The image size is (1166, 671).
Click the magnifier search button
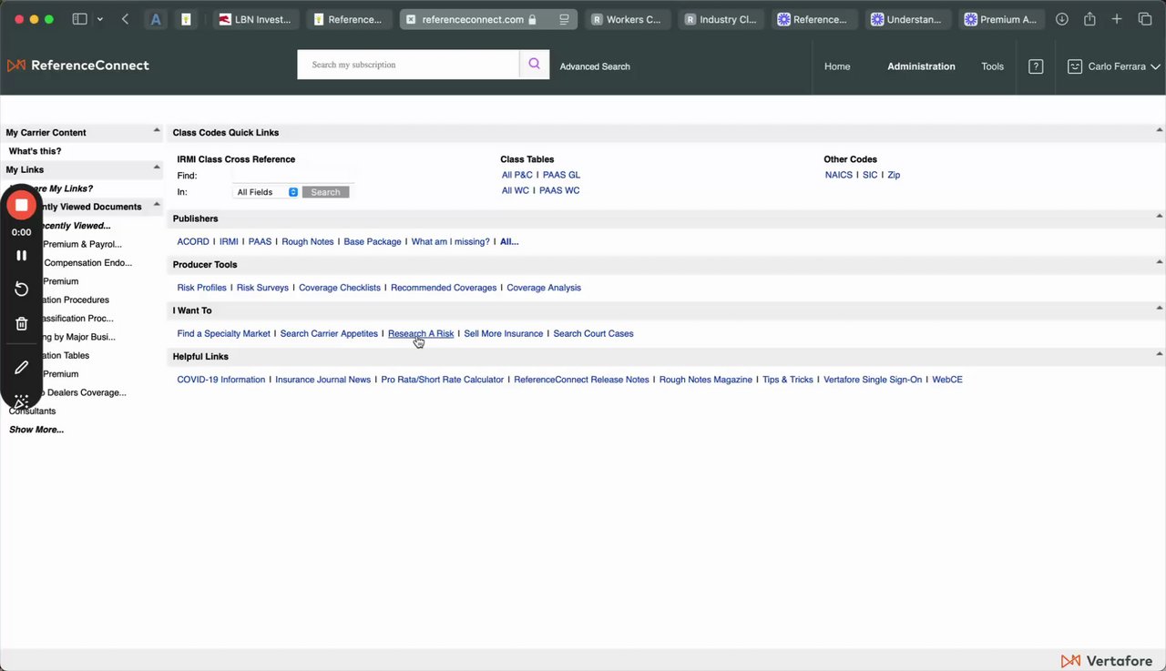pyautogui.click(x=535, y=65)
